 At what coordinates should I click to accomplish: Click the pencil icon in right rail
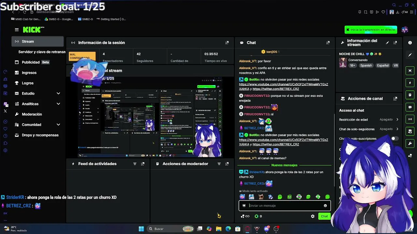pos(410,55)
